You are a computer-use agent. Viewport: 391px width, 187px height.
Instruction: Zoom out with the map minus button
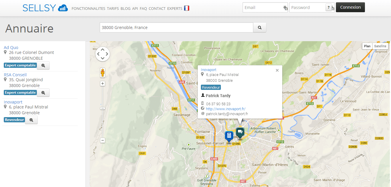[103, 140]
